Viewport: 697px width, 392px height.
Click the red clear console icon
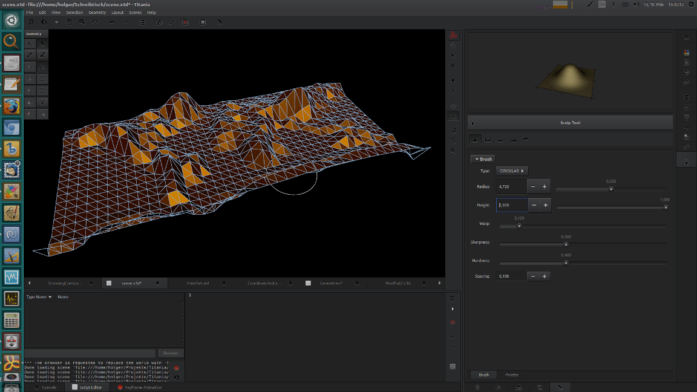(x=176, y=368)
